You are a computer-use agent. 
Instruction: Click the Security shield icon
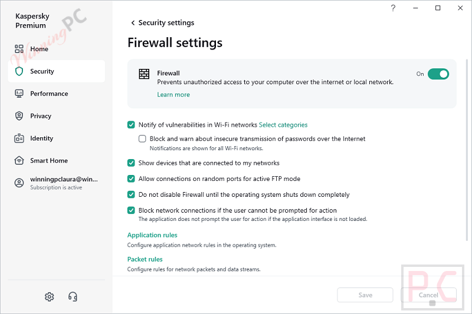point(19,71)
